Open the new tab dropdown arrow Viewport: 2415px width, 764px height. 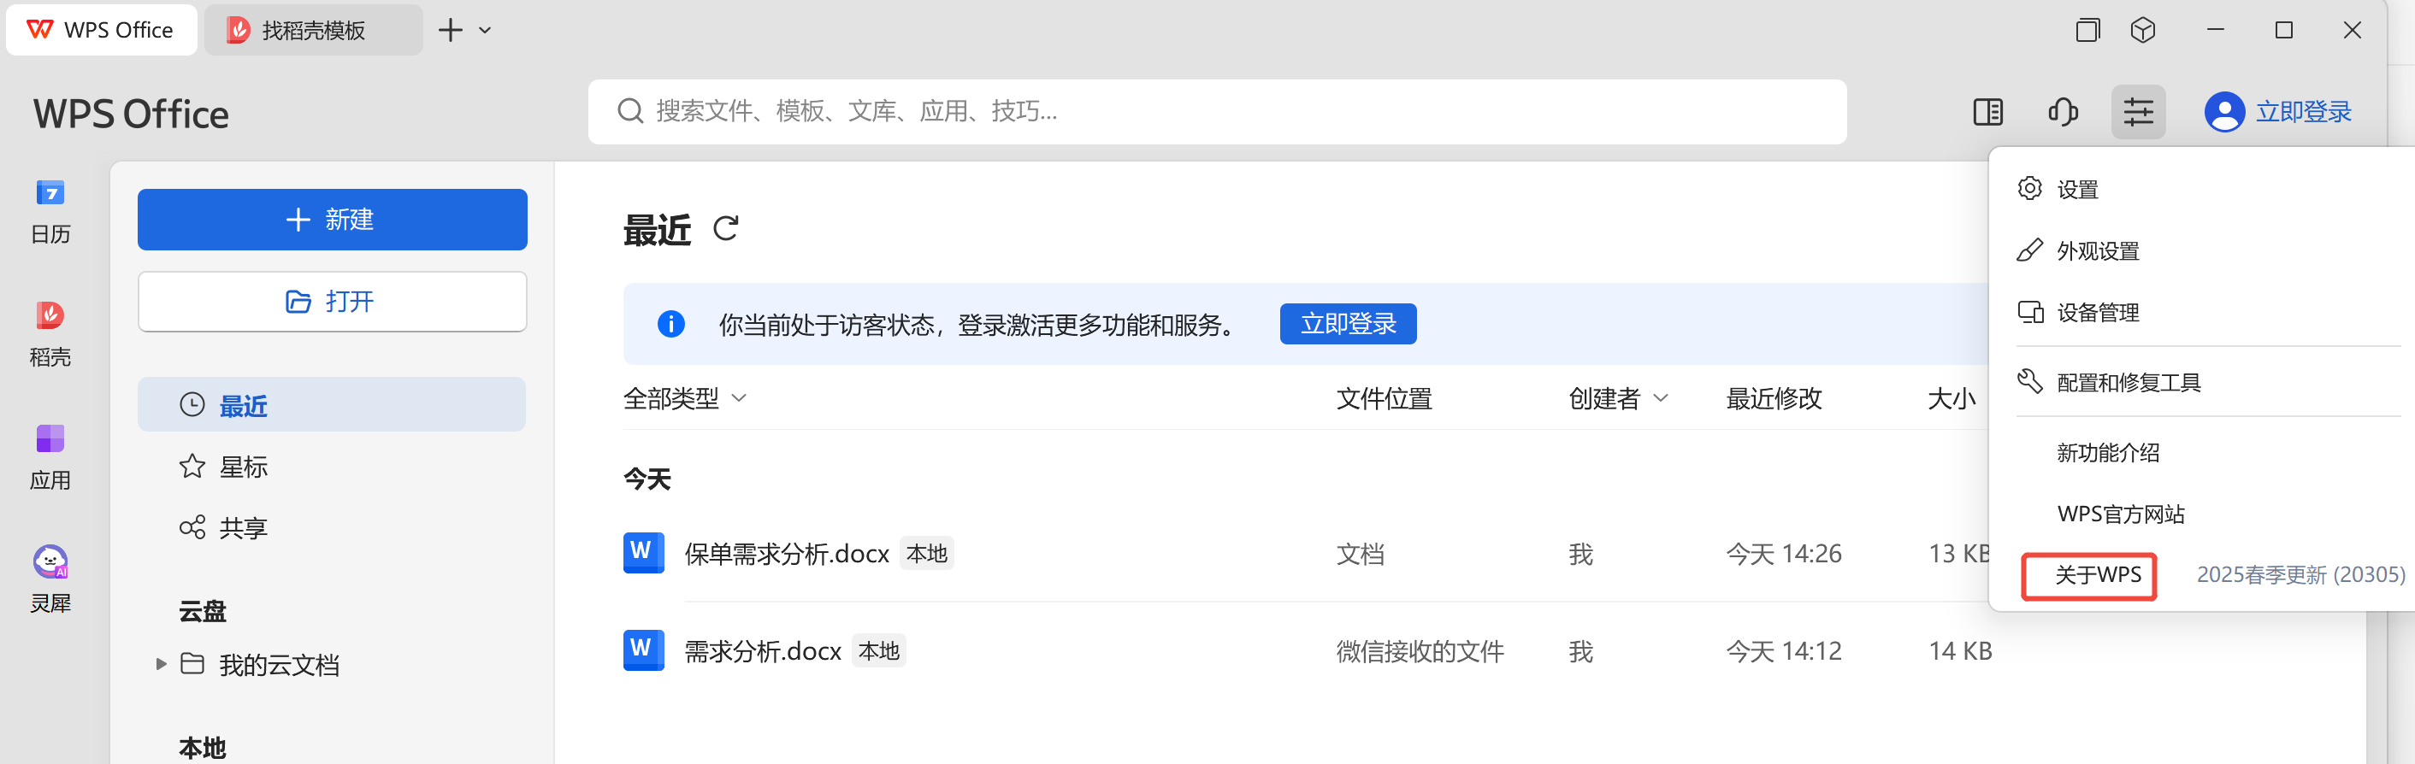coord(485,30)
